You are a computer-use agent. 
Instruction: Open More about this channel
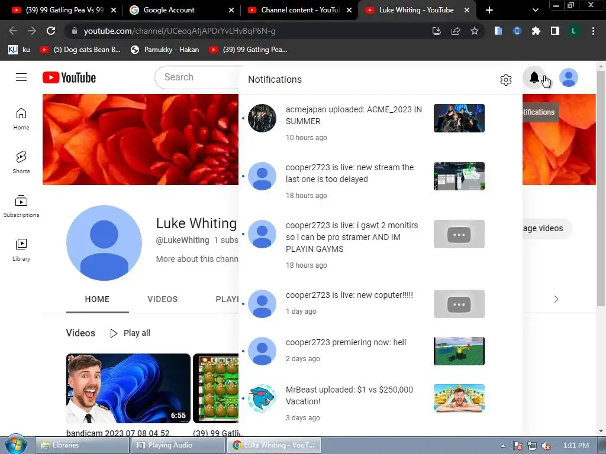[x=197, y=259]
